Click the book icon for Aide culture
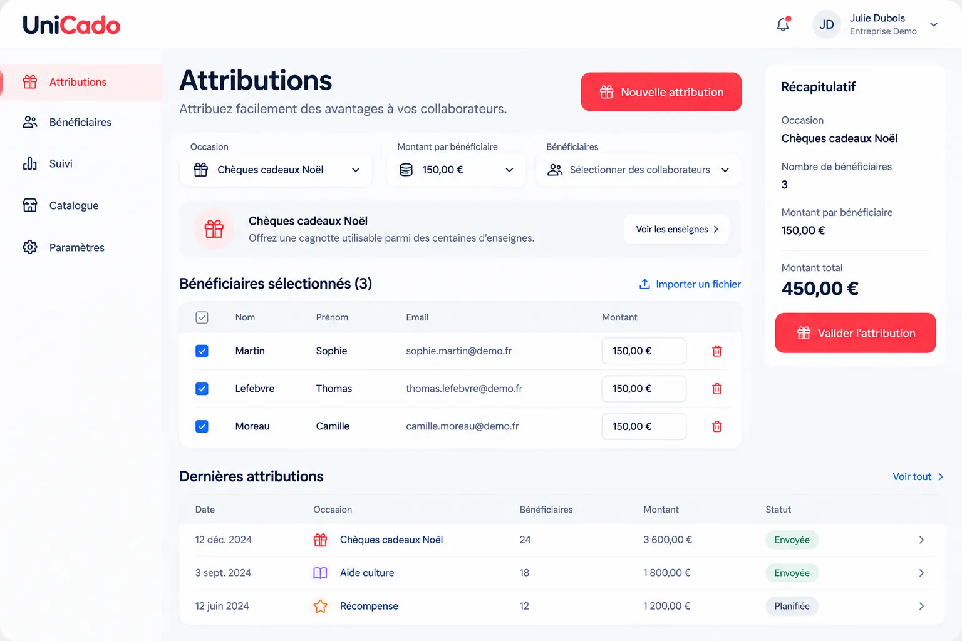 [320, 573]
